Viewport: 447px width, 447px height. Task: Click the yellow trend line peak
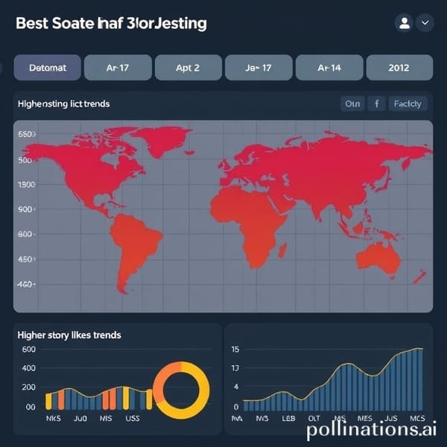[x=417, y=349]
